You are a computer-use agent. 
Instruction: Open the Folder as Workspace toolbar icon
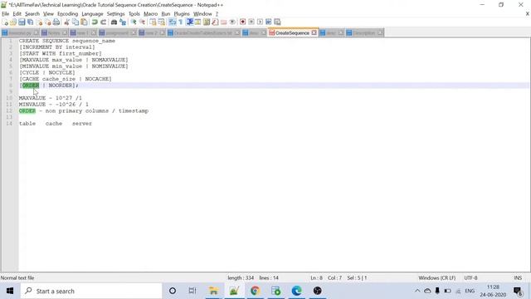tap(223, 22)
